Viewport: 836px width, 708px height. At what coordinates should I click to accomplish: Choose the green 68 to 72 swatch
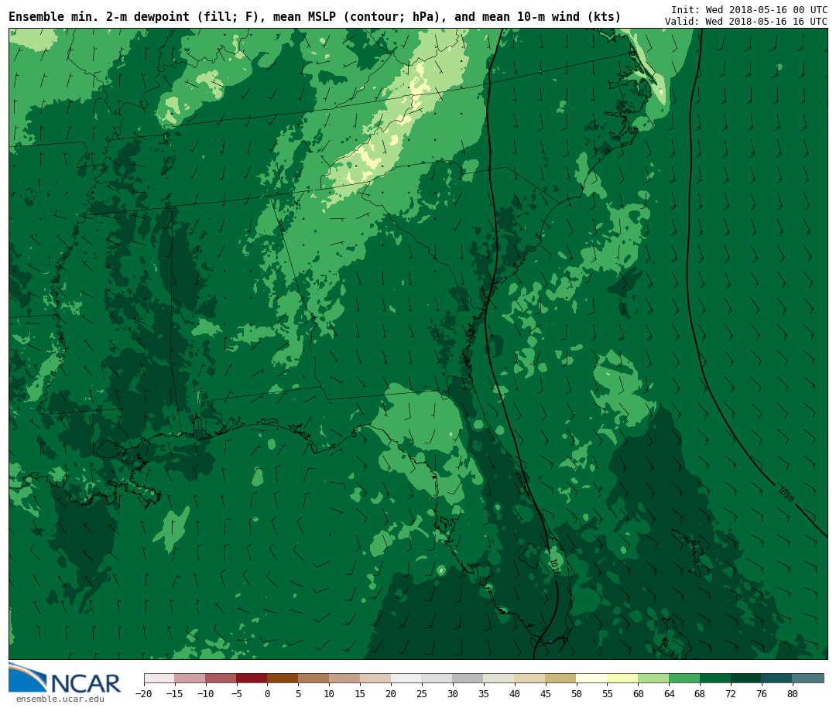(715, 679)
